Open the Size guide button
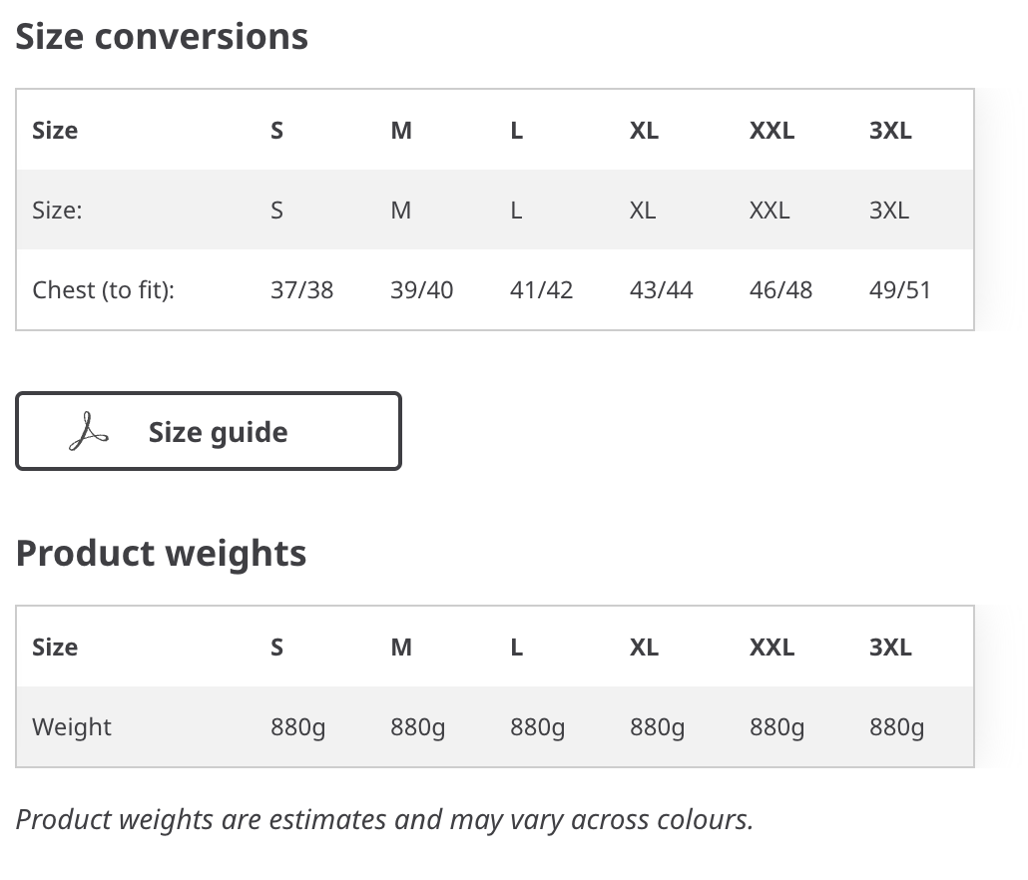 (209, 431)
